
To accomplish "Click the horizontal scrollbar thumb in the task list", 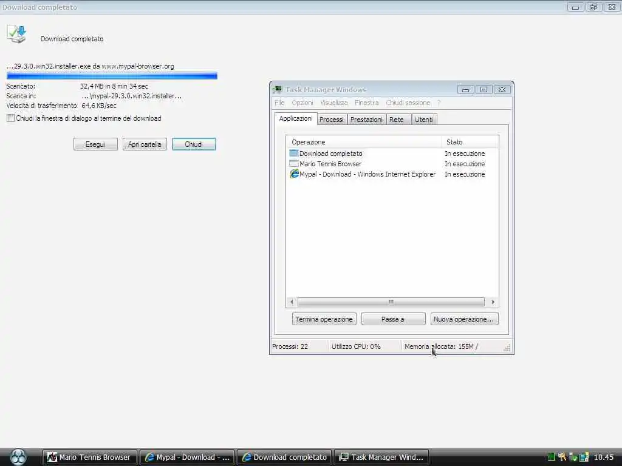I will 391,302.
